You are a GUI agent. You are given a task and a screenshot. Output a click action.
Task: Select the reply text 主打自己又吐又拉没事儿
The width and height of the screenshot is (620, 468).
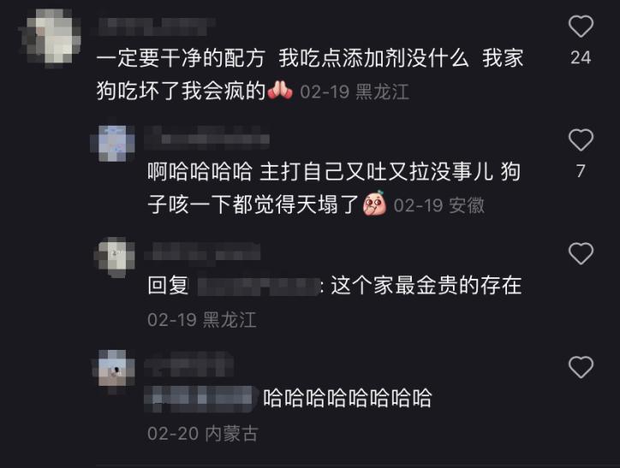pos(376,172)
